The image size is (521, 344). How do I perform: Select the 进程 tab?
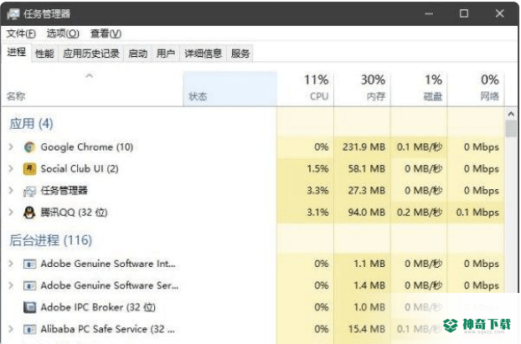[16, 52]
